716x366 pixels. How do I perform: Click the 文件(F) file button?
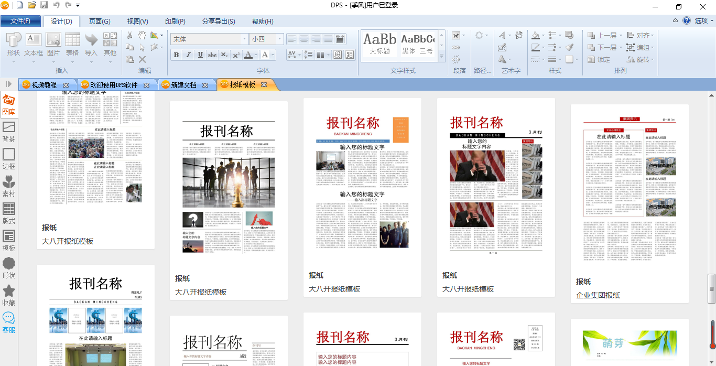21,21
